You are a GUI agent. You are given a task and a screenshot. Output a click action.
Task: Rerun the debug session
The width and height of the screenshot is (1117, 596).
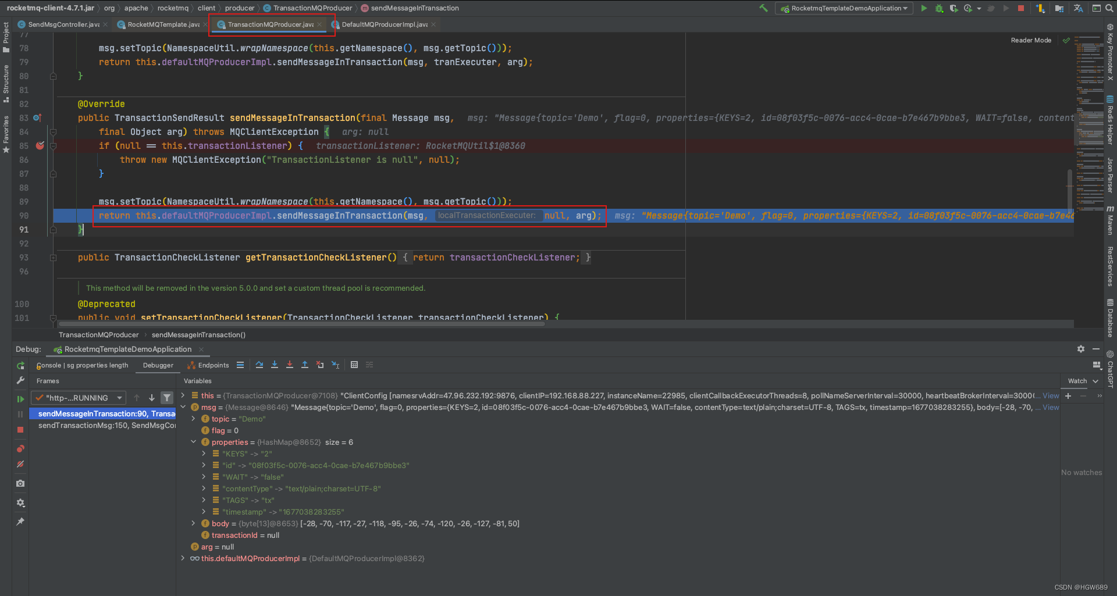[20, 366]
